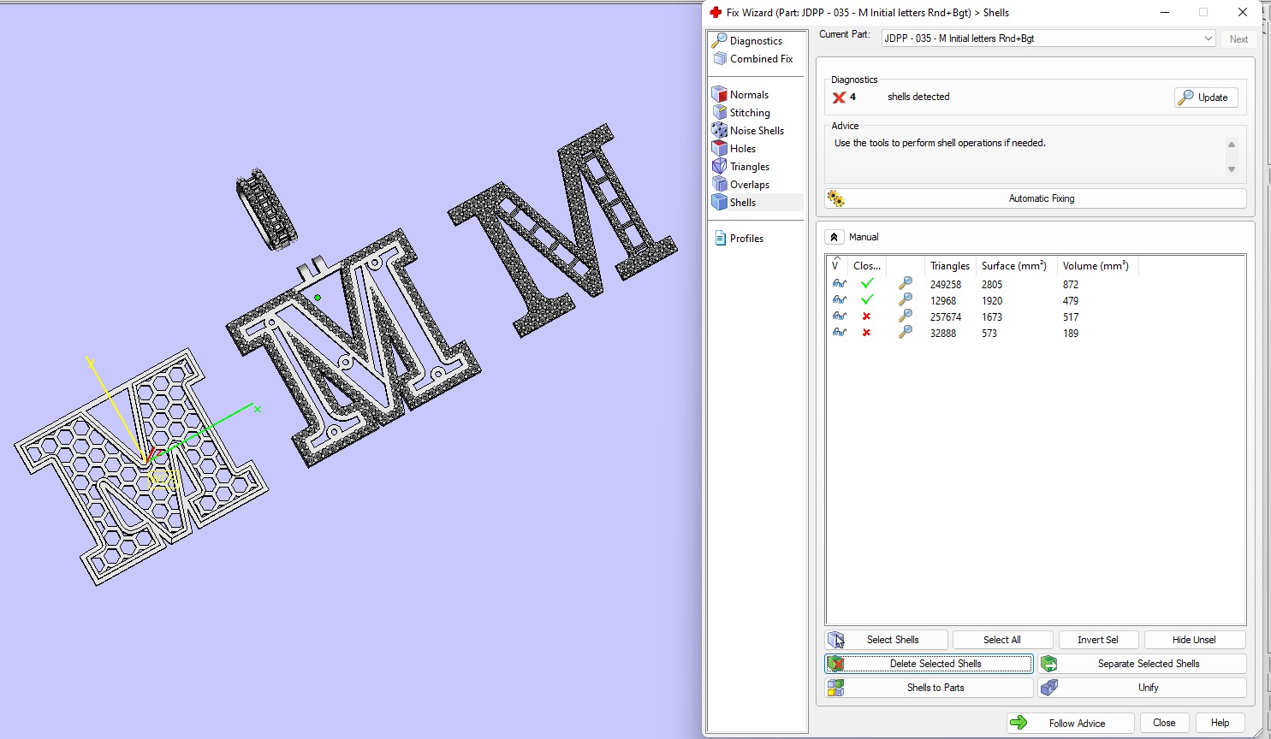Sort shells by Triangles column
Screen dimensions: 1271x739
pos(950,266)
